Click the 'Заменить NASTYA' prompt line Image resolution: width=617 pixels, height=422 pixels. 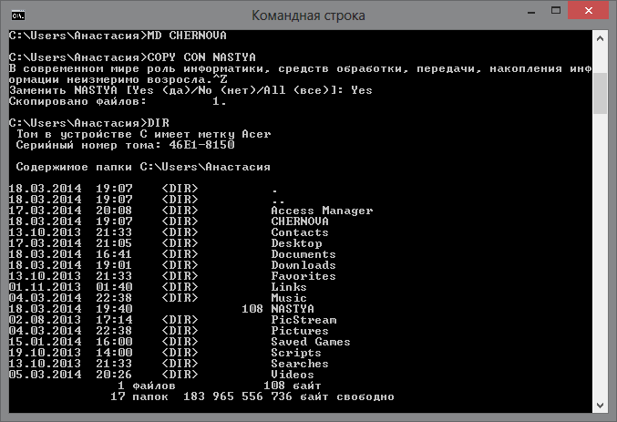click(190, 90)
